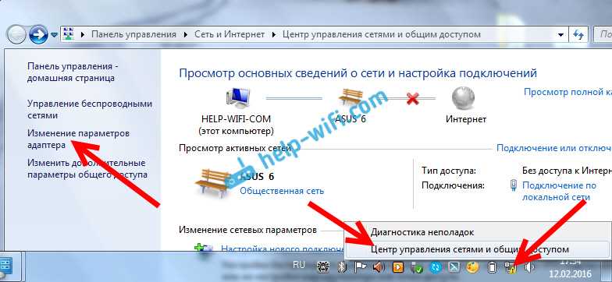Click the Control Panel icon in address bar

(x=69, y=34)
